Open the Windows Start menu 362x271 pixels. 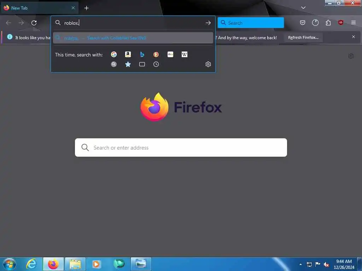pyautogui.click(x=10, y=264)
